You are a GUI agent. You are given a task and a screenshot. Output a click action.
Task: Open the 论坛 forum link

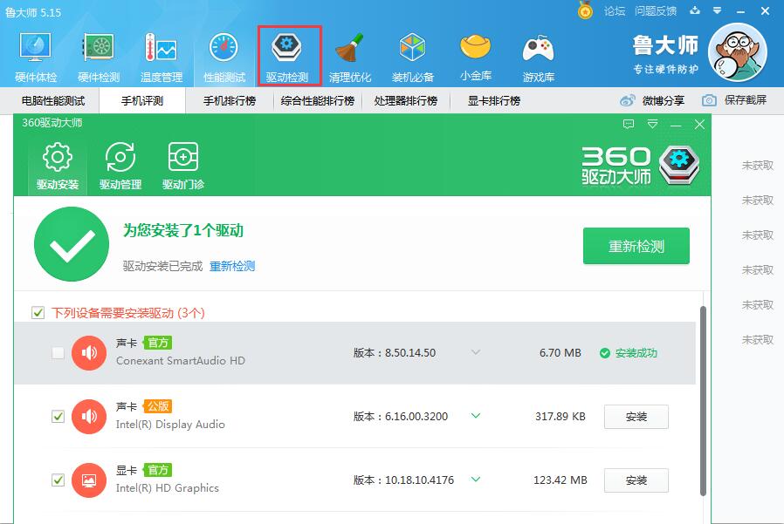click(615, 10)
